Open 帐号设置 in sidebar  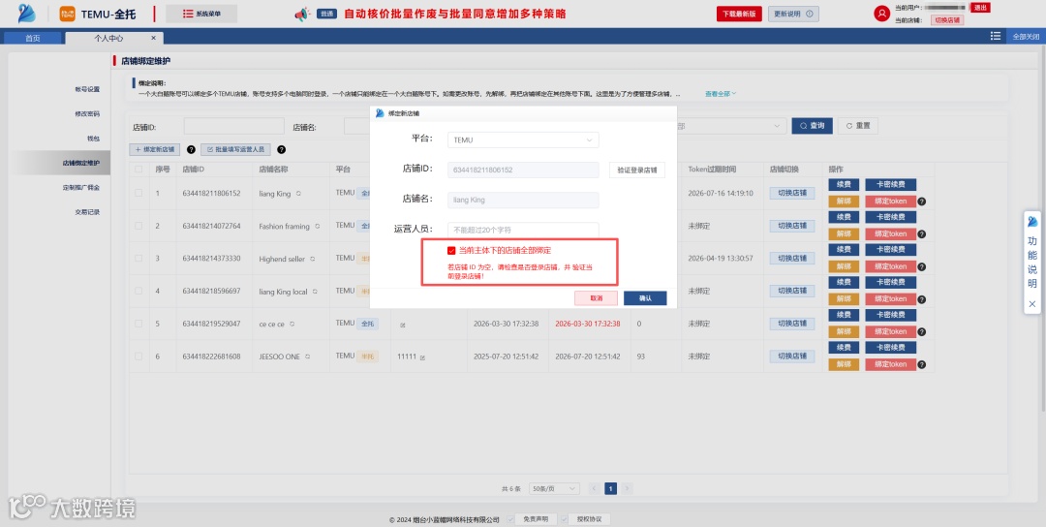pos(87,89)
